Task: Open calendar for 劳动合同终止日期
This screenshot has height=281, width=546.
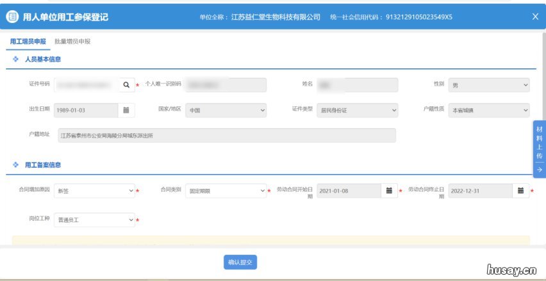Action: pos(520,191)
